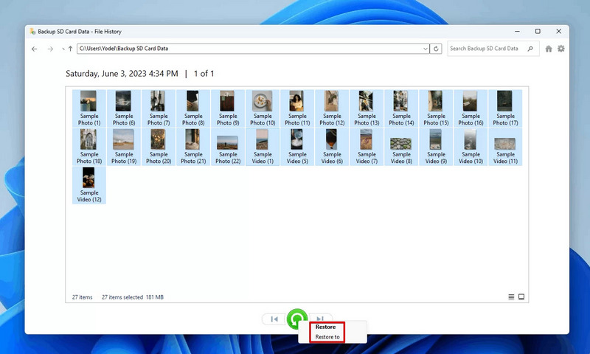Select the Sample Video (12) thumbnail
Viewport: 590px width, 354px height.
(x=89, y=184)
